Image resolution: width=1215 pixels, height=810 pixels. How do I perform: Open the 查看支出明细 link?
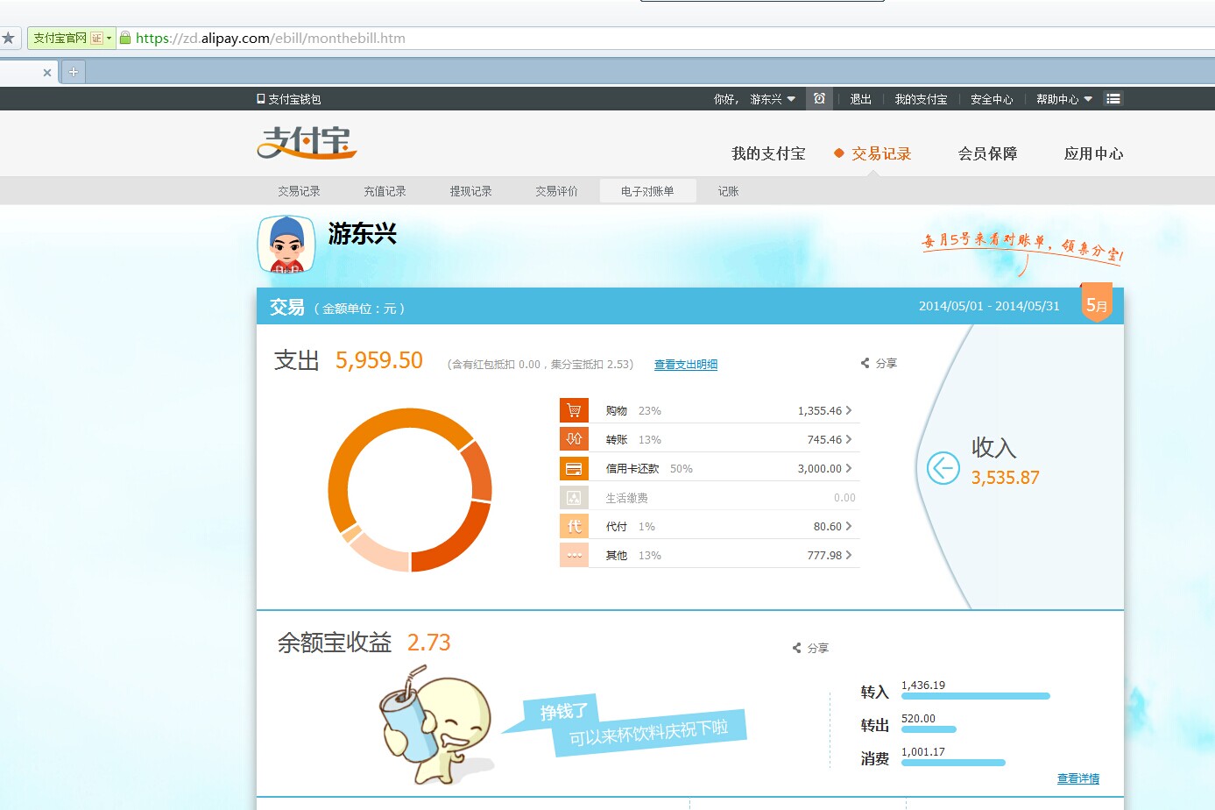pos(686,365)
